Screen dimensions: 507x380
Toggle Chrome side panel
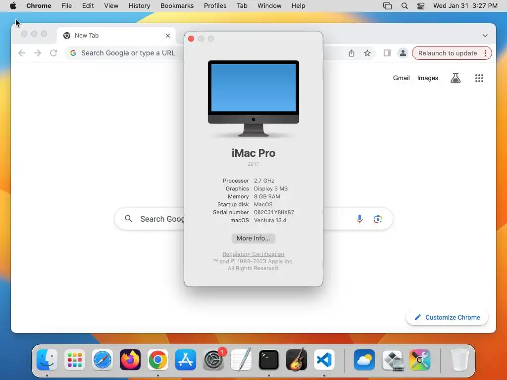(x=387, y=53)
